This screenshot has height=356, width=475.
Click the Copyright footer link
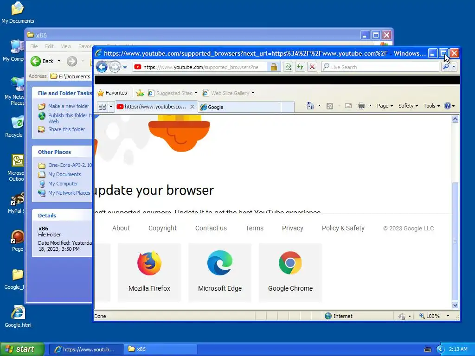(162, 228)
